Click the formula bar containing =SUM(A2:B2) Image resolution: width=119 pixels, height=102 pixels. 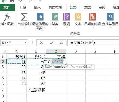[93, 43]
